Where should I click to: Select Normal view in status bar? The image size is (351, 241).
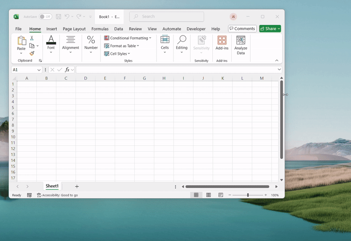(197, 195)
